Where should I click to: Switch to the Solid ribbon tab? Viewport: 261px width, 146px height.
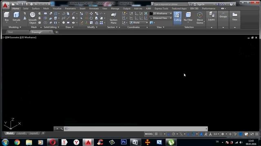pos(26,9)
